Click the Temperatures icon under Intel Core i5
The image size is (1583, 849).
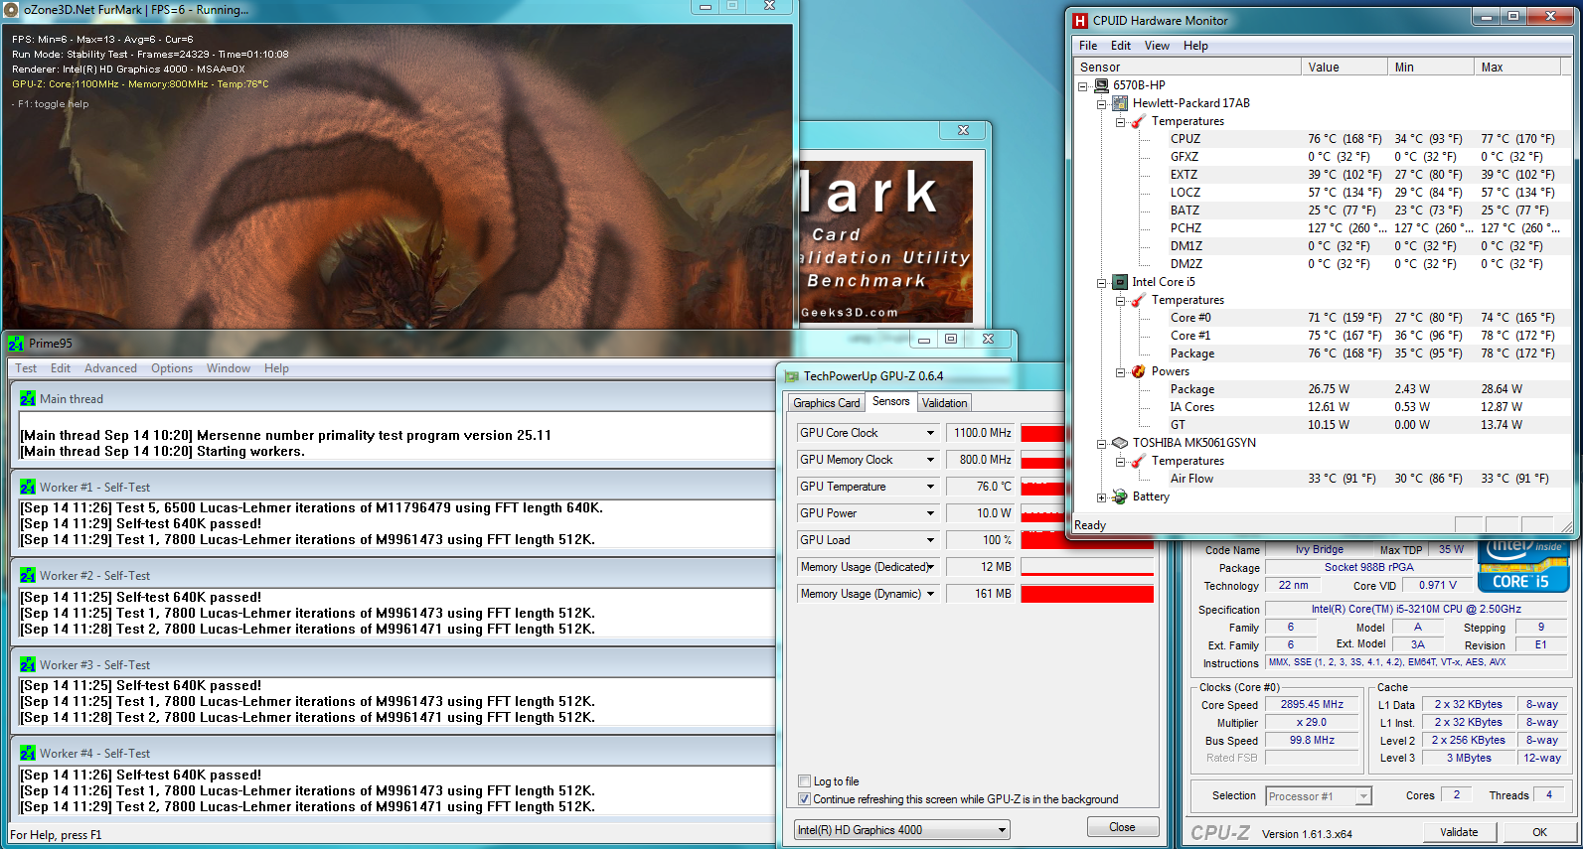tap(1139, 300)
